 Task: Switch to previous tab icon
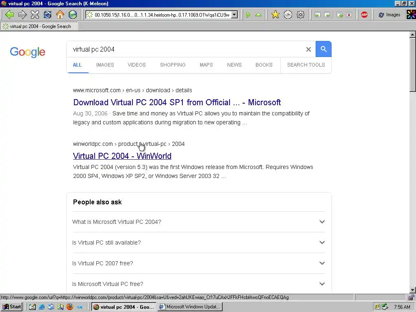click(317, 15)
